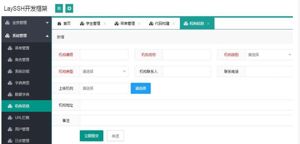Expand the 业务管理 sidebar section
The width and height of the screenshot is (300, 144).
(x=26, y=23)
